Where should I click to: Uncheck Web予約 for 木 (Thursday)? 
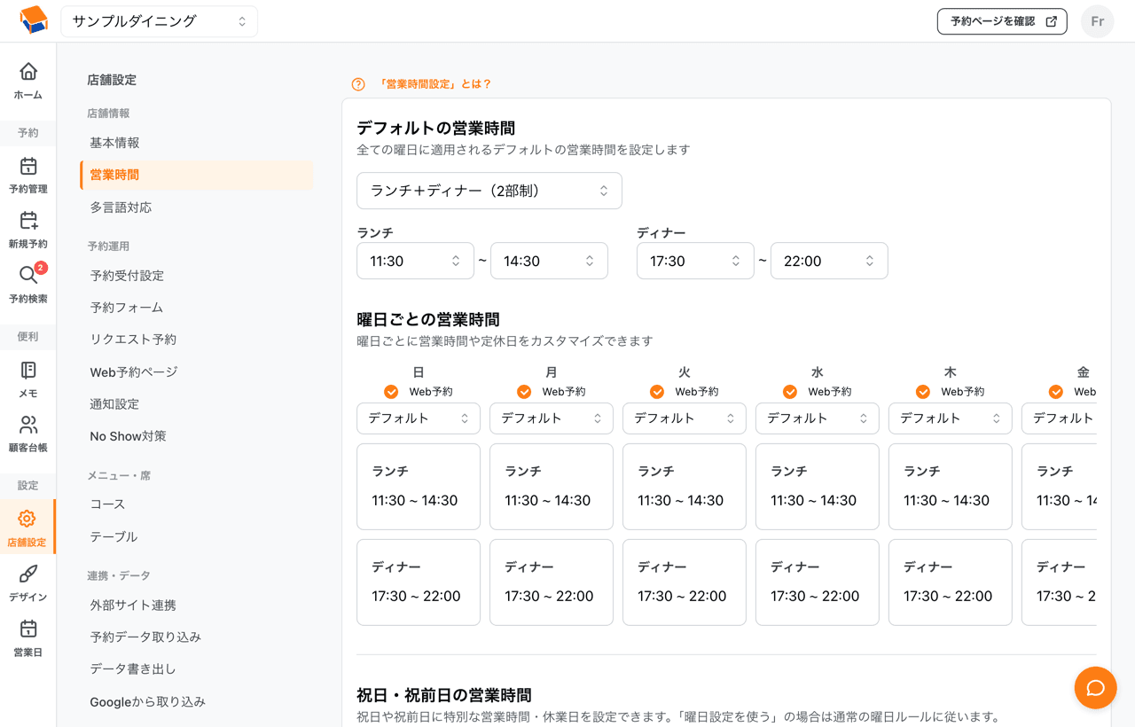click(923, 392)
